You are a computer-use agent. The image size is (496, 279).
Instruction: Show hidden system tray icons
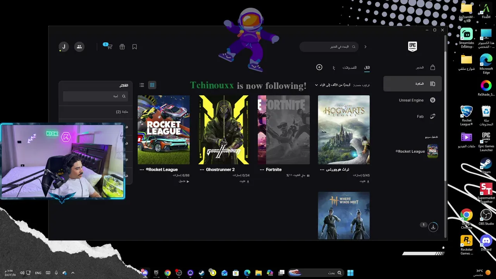tap(72, 273)
